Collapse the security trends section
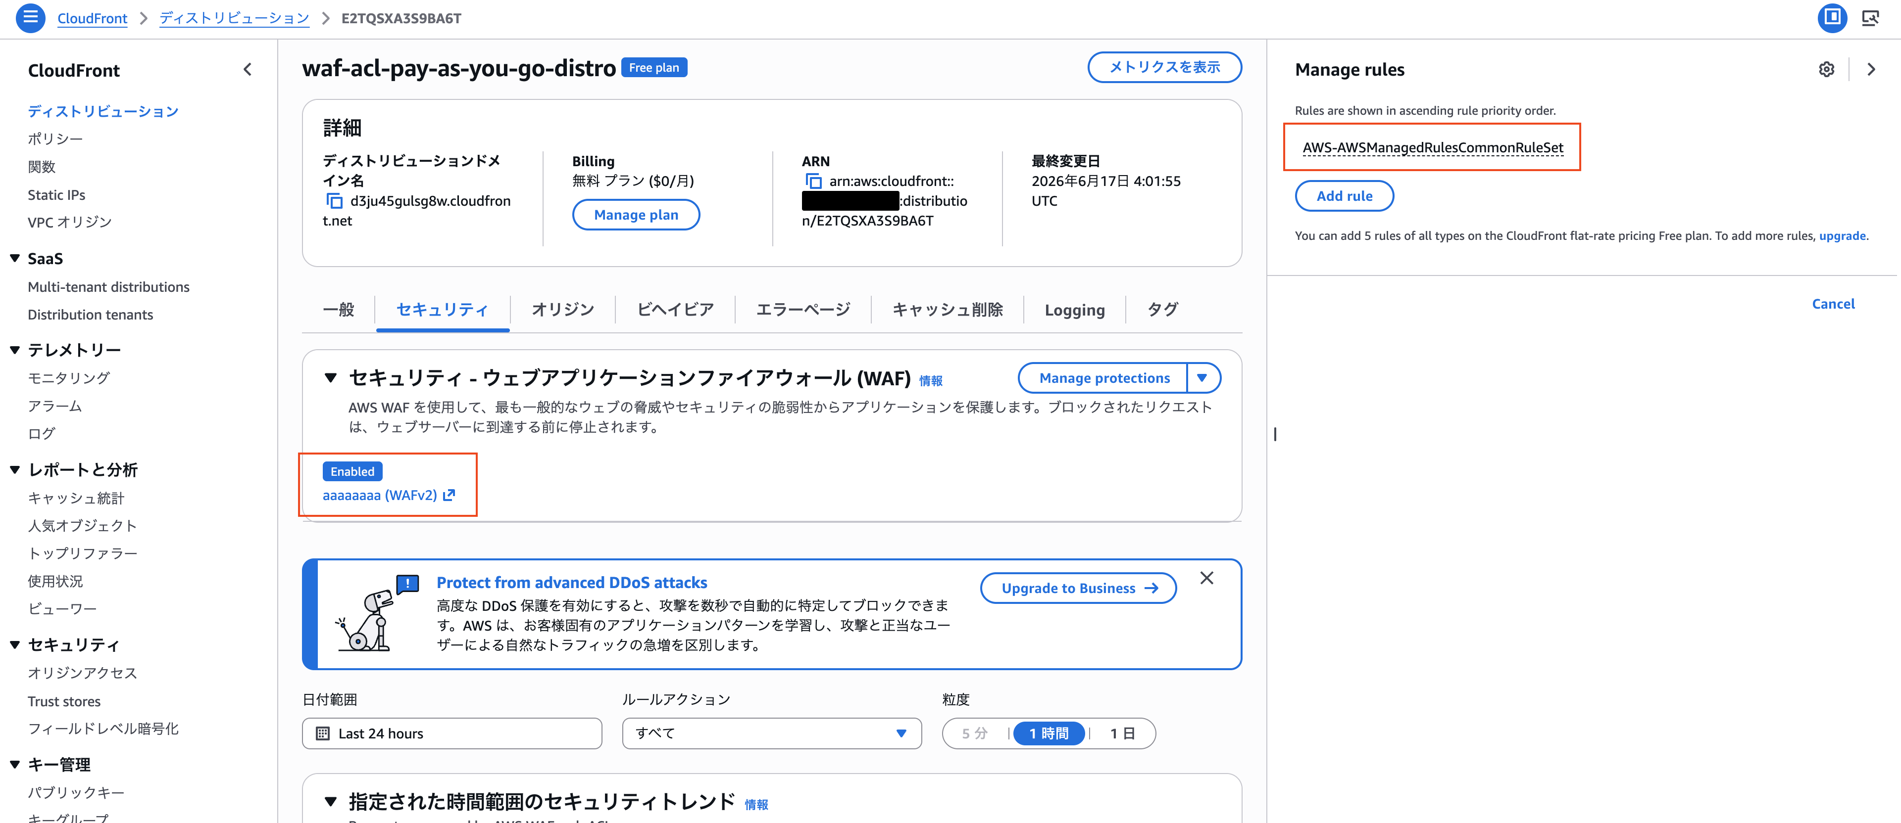 coord(331,801)
